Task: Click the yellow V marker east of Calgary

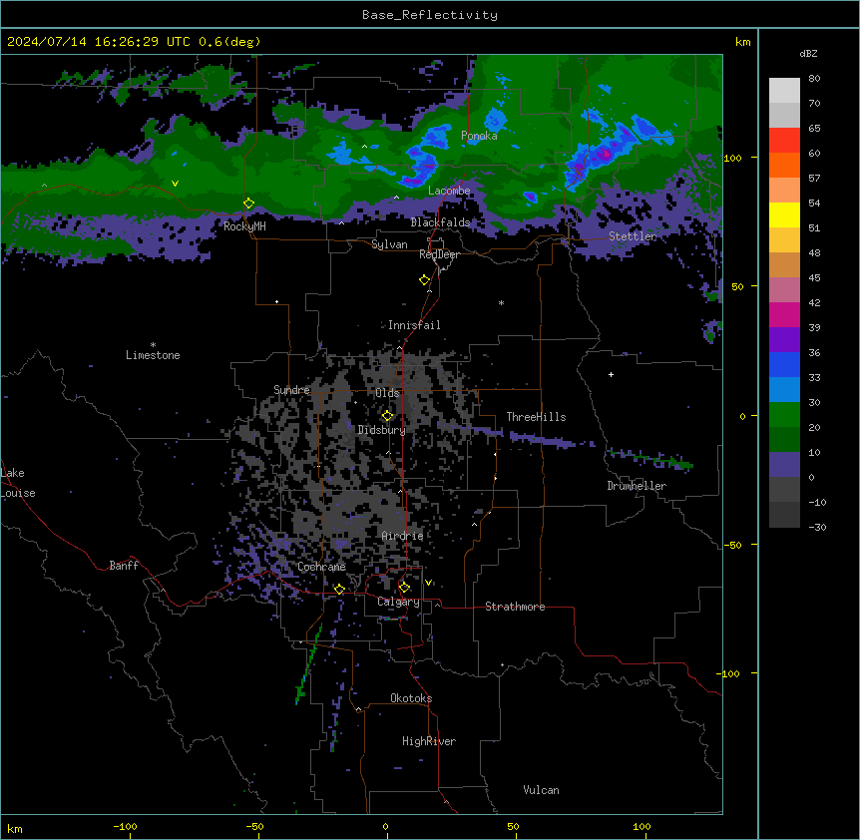Action: pyautogui.click(x=428, y=583)
